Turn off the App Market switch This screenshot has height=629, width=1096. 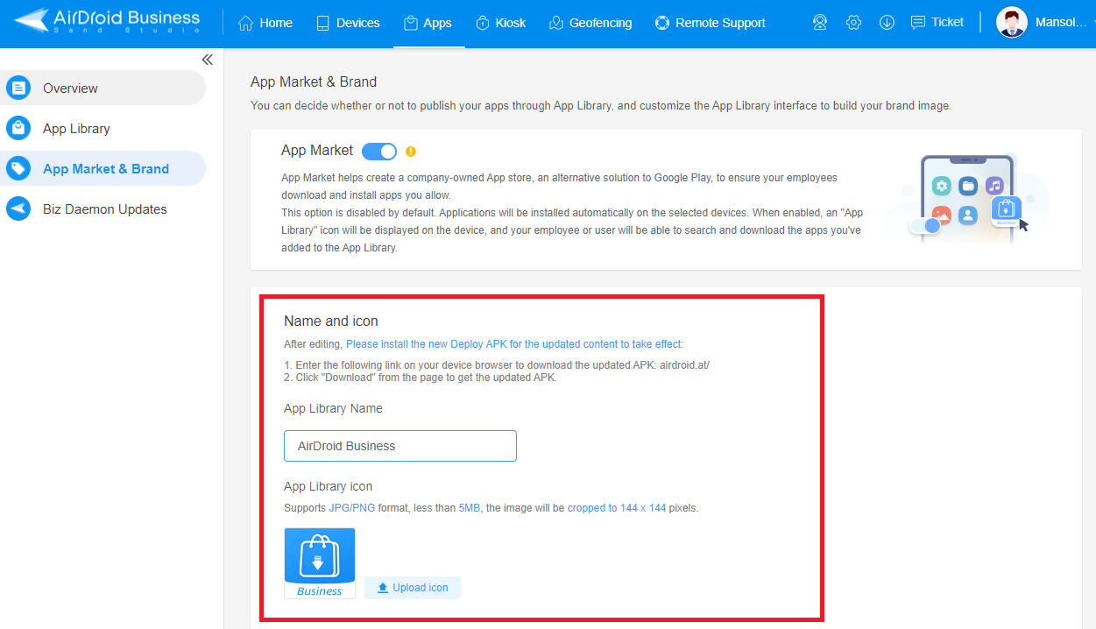coord(379,151)
